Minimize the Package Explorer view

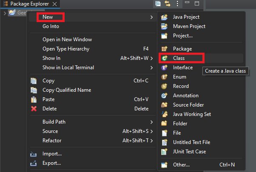coord(187,3)
